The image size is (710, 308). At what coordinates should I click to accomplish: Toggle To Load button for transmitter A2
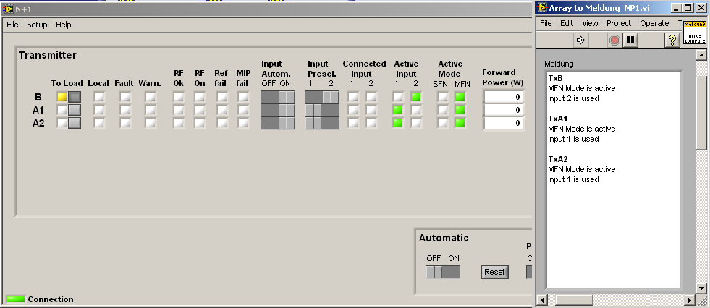75,123
